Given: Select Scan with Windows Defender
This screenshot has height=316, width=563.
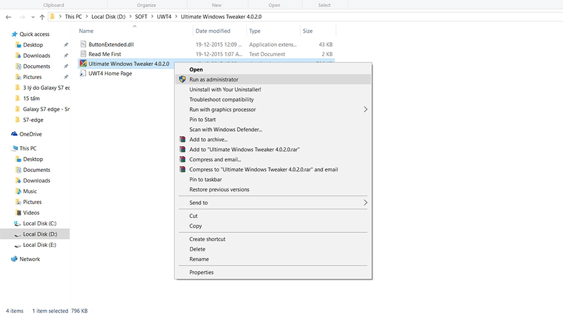Looking at the screenshot, I should pos(273,130).
